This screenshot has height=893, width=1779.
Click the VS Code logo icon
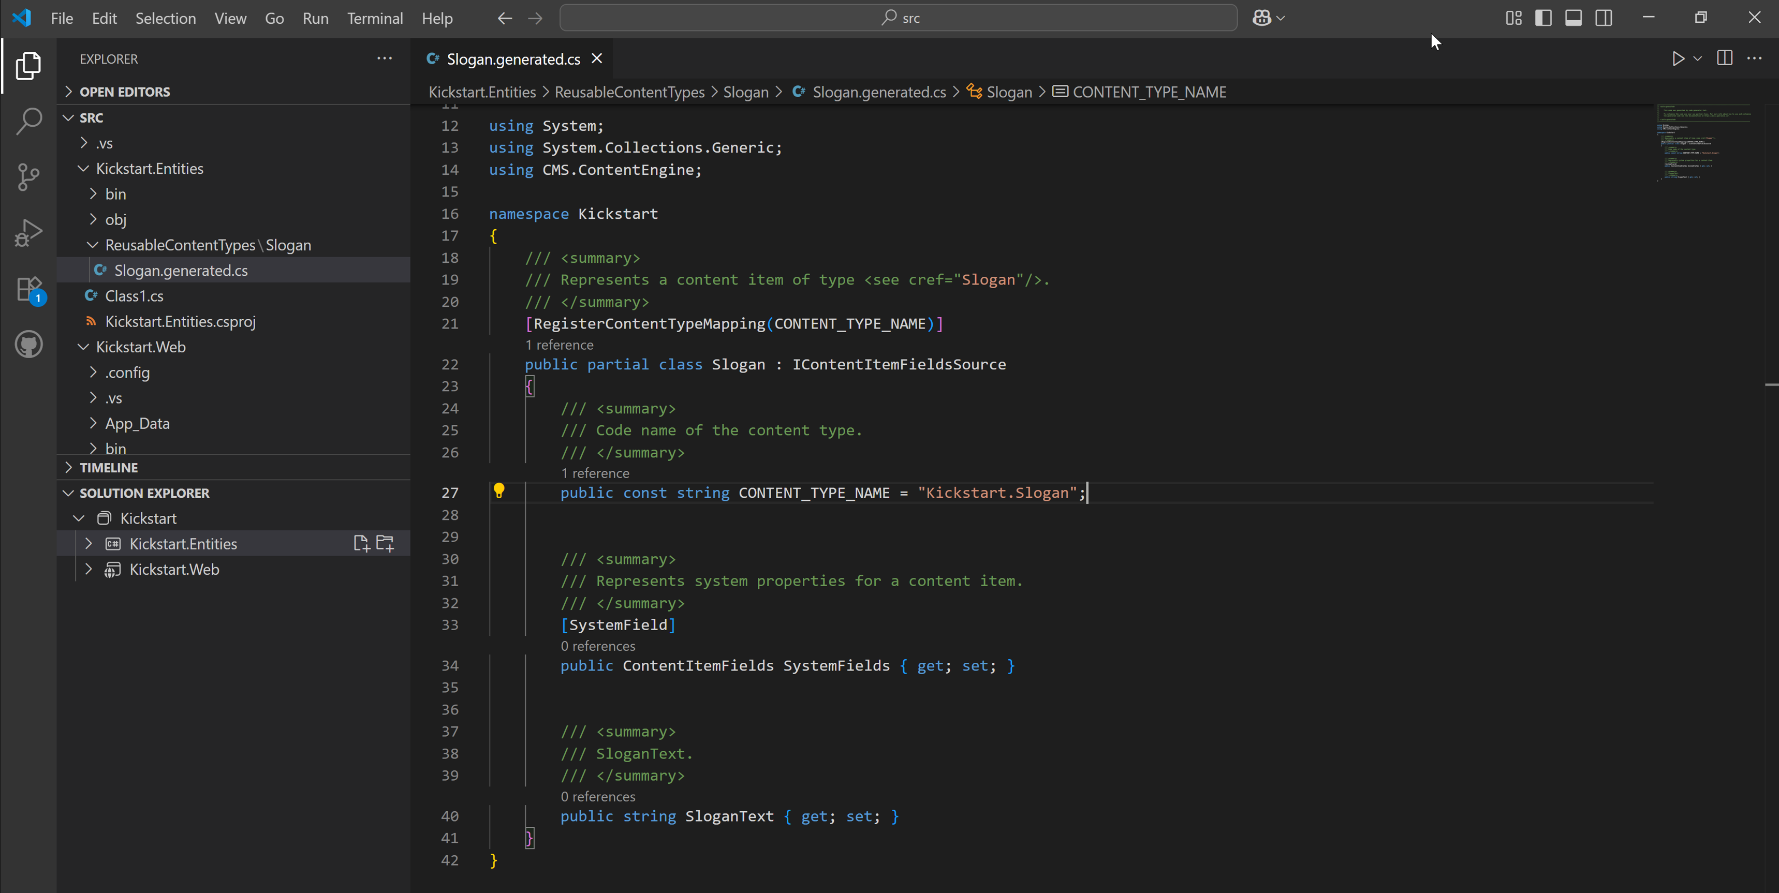pyautogui.click(x=21, y=18)
